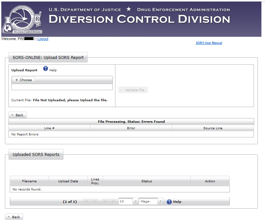Go to previous page paginator icon

tap(94, 201)
